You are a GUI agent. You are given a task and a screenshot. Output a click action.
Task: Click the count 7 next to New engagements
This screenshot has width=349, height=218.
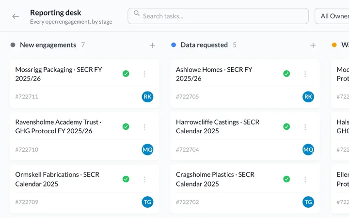[x=83, y=45]
